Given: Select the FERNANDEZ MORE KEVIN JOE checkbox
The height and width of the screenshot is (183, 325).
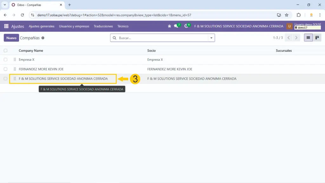Looking at the screenshot, I should coord(5,69).
